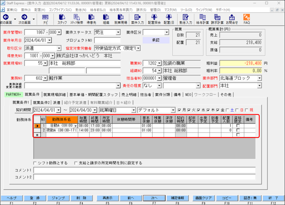Check シフト勤務とする option
Image resolution: width=285 pixels, height=205 pixels.
coord(35,163)
